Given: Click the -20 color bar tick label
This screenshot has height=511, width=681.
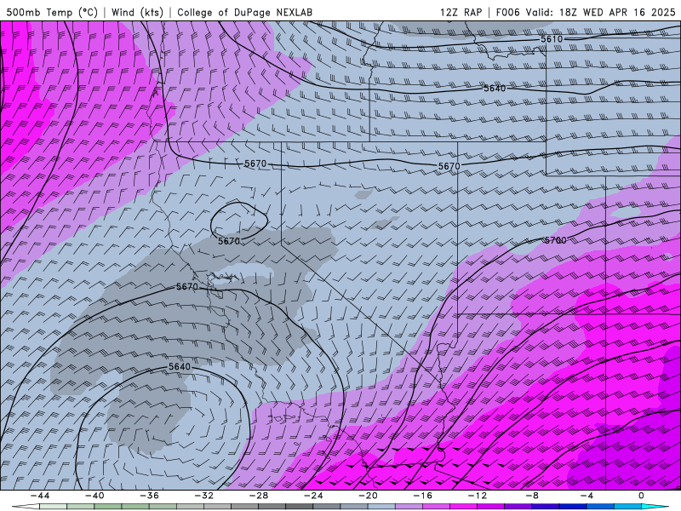Looking at the screenshot, I should 368,496.
